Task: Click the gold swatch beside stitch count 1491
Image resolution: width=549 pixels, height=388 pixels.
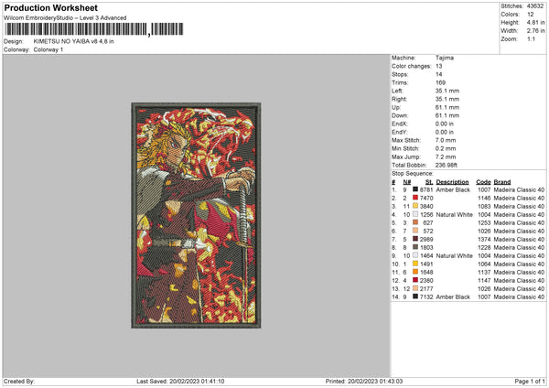Action: (415, 264)
